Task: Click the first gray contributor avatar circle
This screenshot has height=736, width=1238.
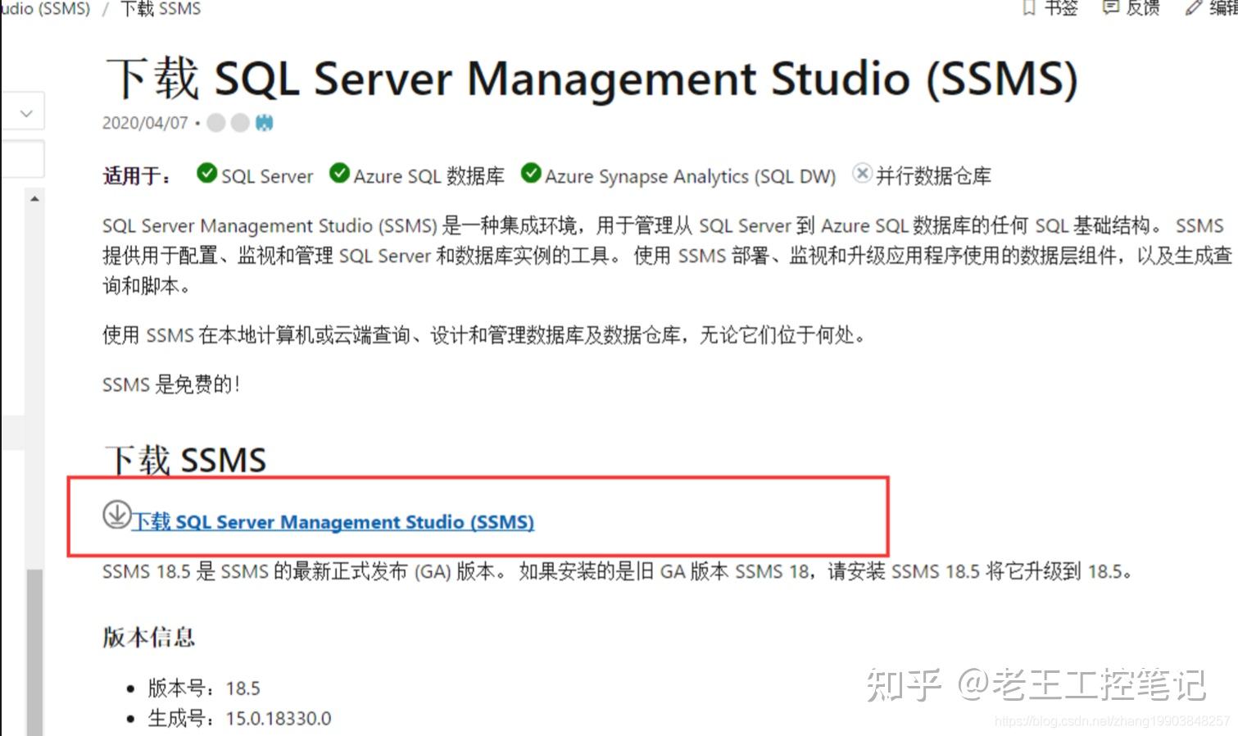Action: [x=215, y=122]
